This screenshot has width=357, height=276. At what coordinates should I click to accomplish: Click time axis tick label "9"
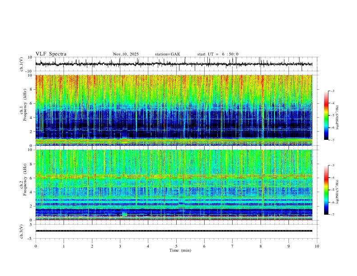point(288,246)
